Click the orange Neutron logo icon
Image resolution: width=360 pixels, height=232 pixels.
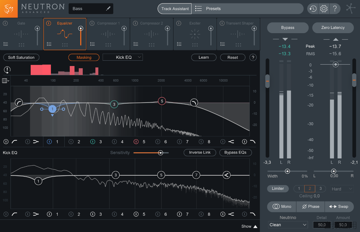pyautogui.click(x=9, y=9)
